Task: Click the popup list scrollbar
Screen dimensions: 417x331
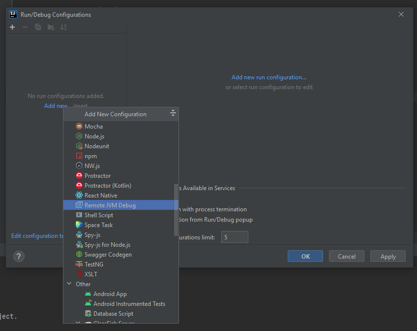Action: (x=176, y=209)
